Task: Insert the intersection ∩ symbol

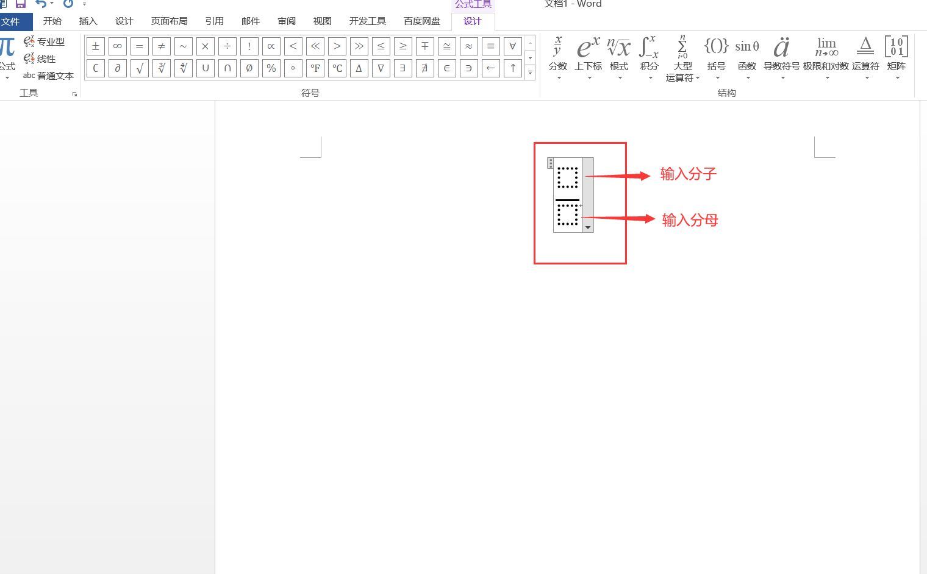Action: pos(227,68)
